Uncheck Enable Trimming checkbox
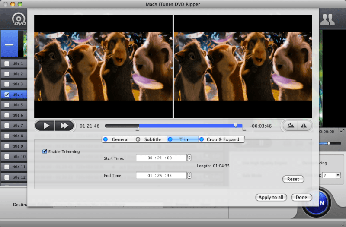Screen dimensions: 346x227 point(45,151)
